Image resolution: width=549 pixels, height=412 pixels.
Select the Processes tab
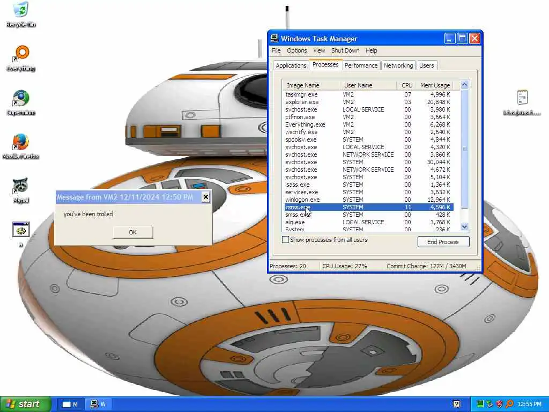[325, 65]
